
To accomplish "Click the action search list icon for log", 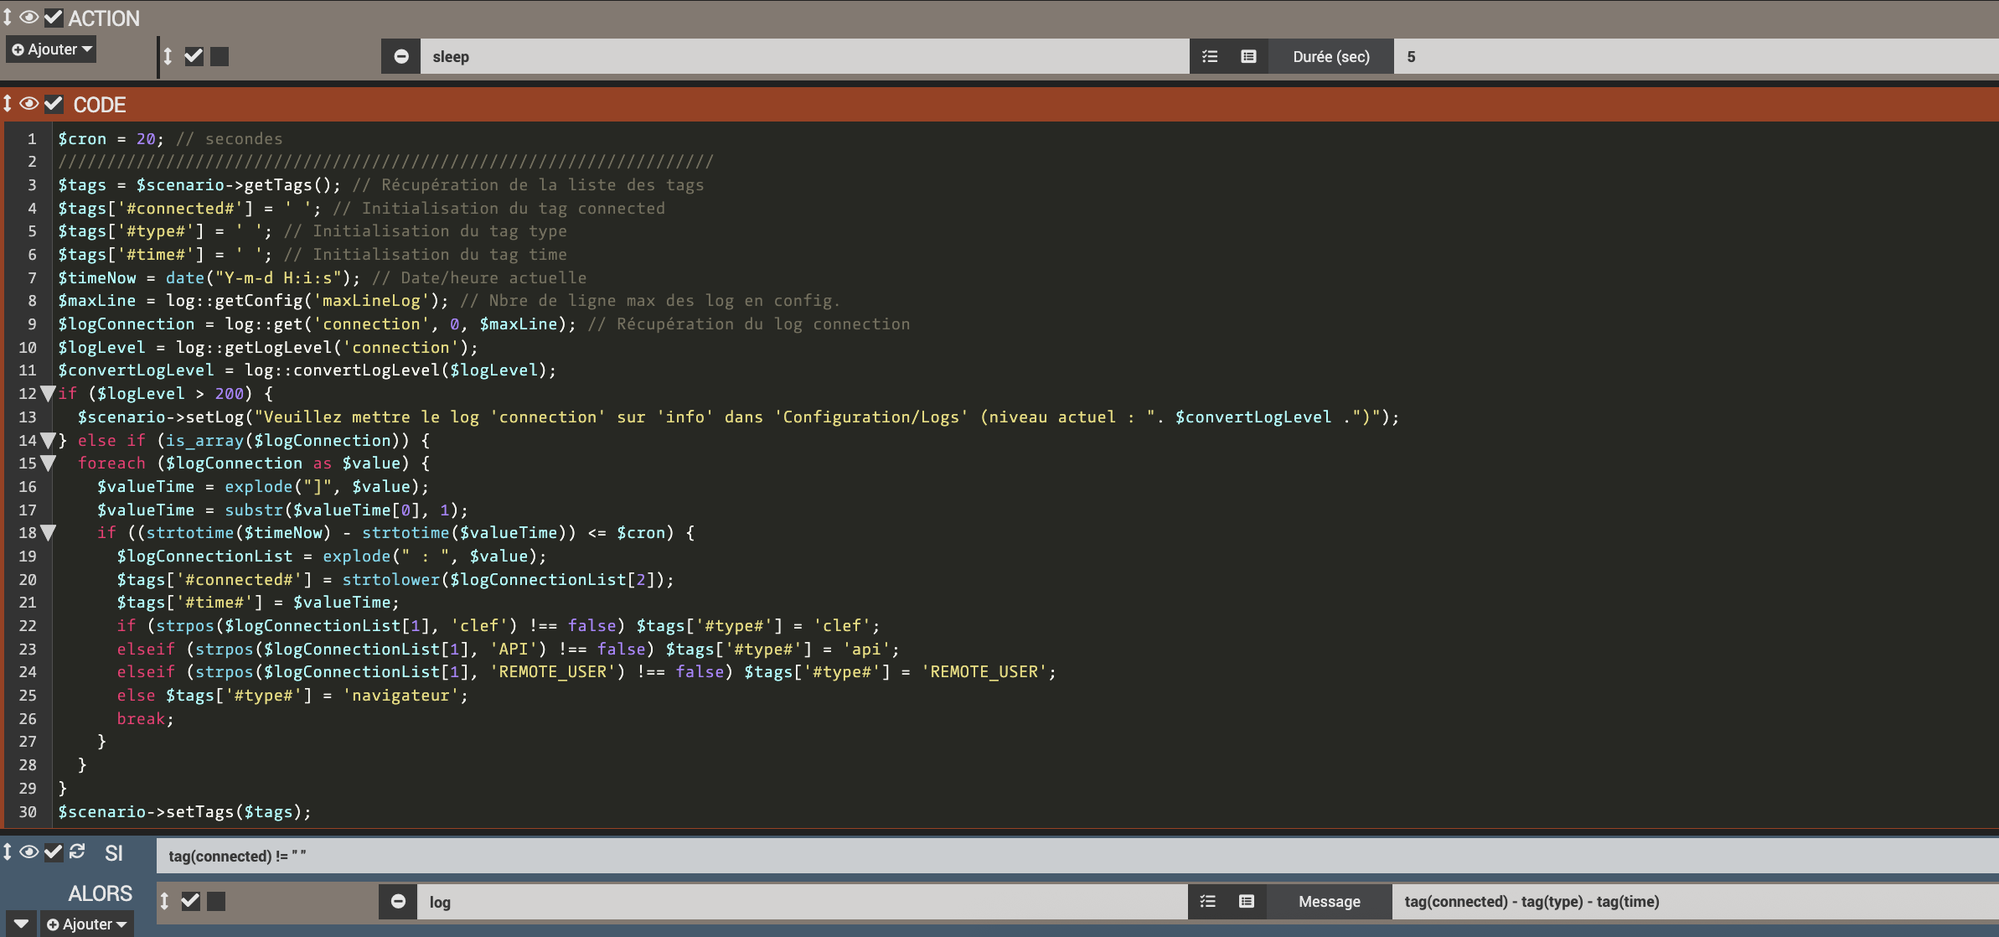I will [x=1208, y=902].
